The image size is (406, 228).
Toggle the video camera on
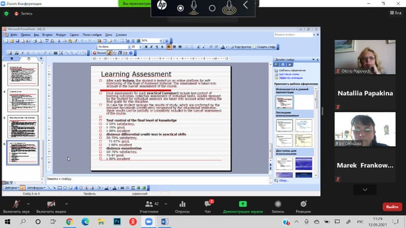(51, 204)
